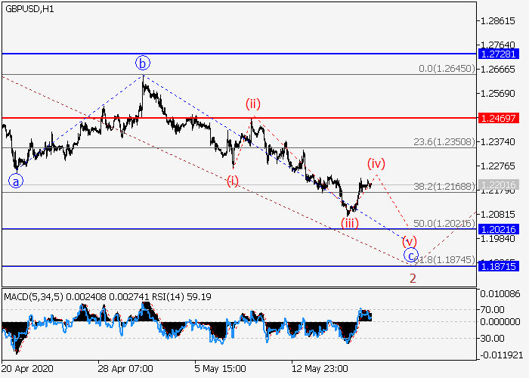The image size is (529, 378).
Task: Click the circled wave 'c' marker
Action: [410, 256]
